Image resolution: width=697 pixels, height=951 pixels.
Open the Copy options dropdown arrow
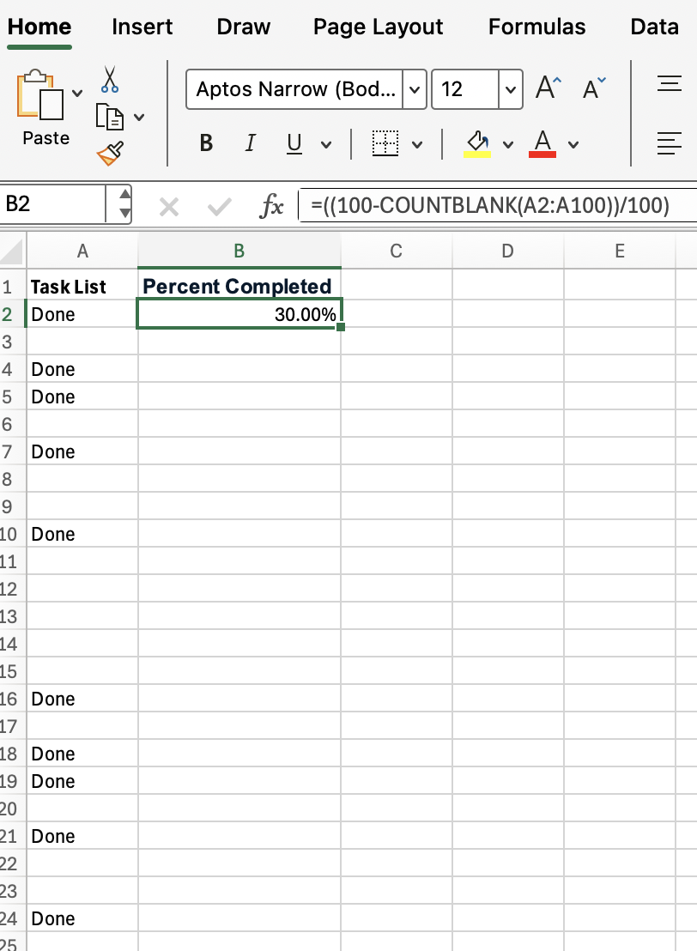tap(139, 117)
